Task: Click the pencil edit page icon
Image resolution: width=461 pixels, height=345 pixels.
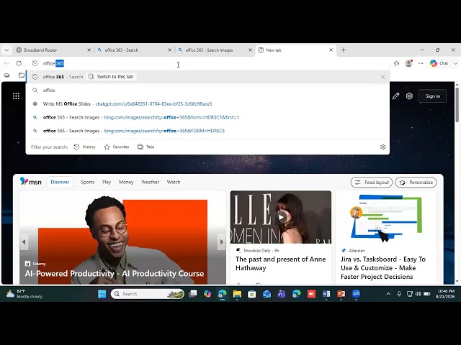Action: point(395,96)
